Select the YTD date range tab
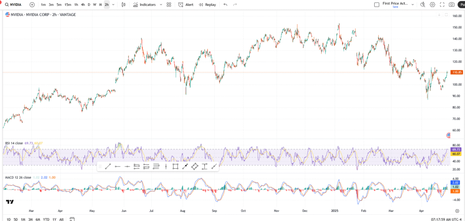 [x=46, y=219]
